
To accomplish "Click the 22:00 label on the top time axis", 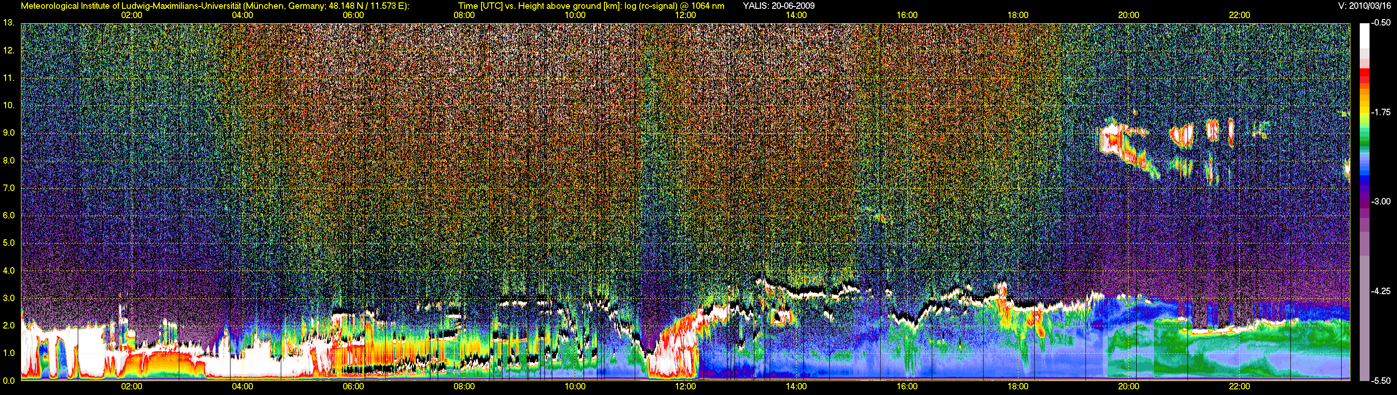I will 1239,15.
